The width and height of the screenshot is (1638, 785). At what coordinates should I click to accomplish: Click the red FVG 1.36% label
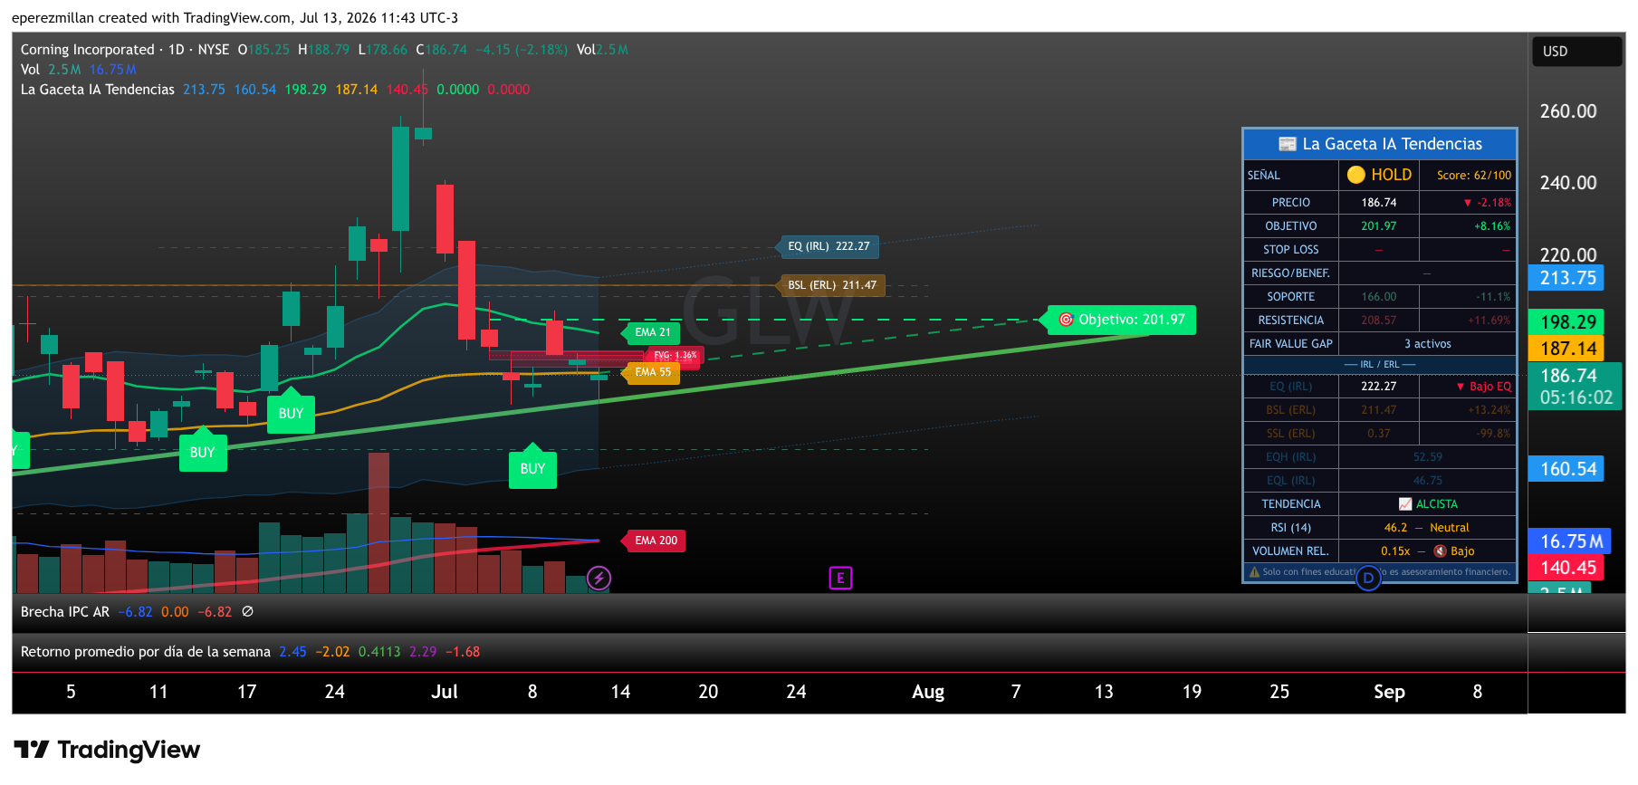(675, 355)
